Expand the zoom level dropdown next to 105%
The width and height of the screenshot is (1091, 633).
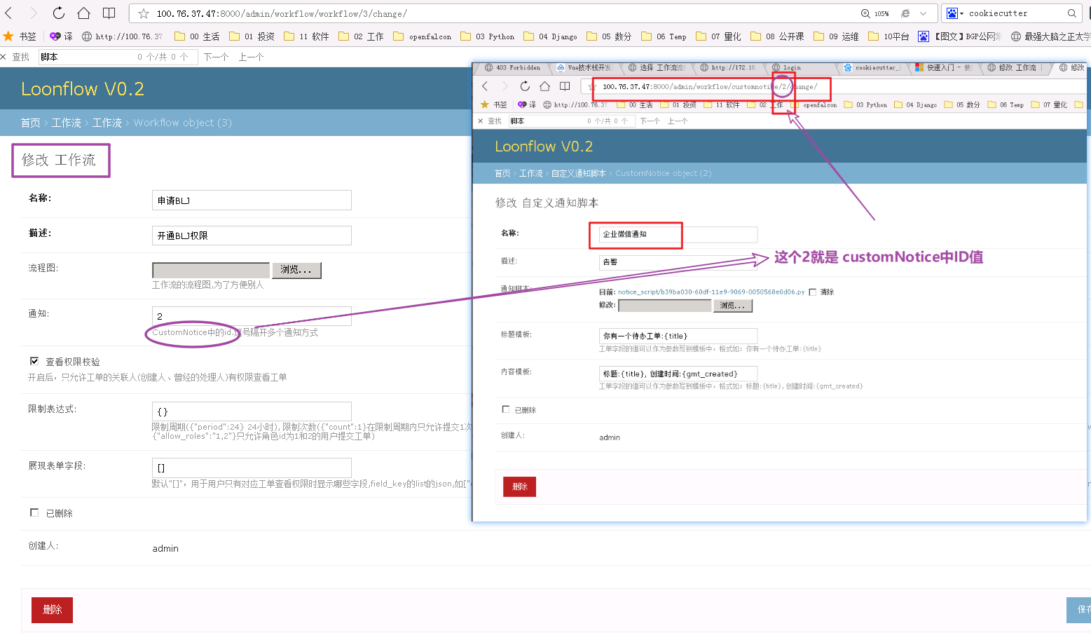tap(922, 13)
